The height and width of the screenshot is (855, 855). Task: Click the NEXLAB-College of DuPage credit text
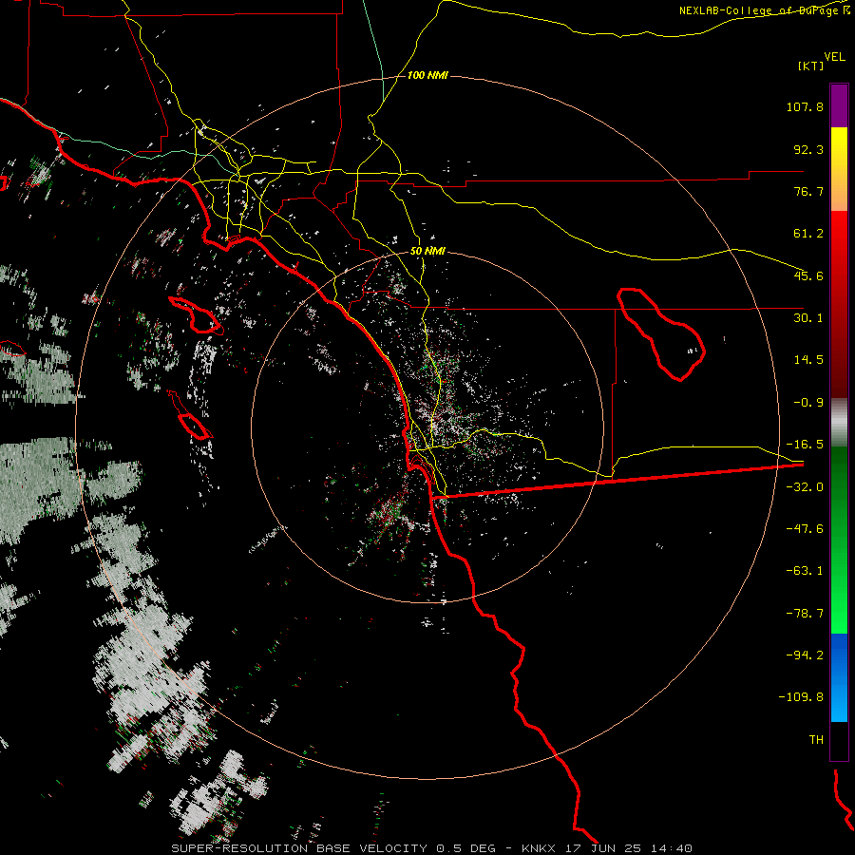[758, 10]
